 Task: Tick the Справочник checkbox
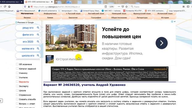pyautogui.click(x=17, y=95)
